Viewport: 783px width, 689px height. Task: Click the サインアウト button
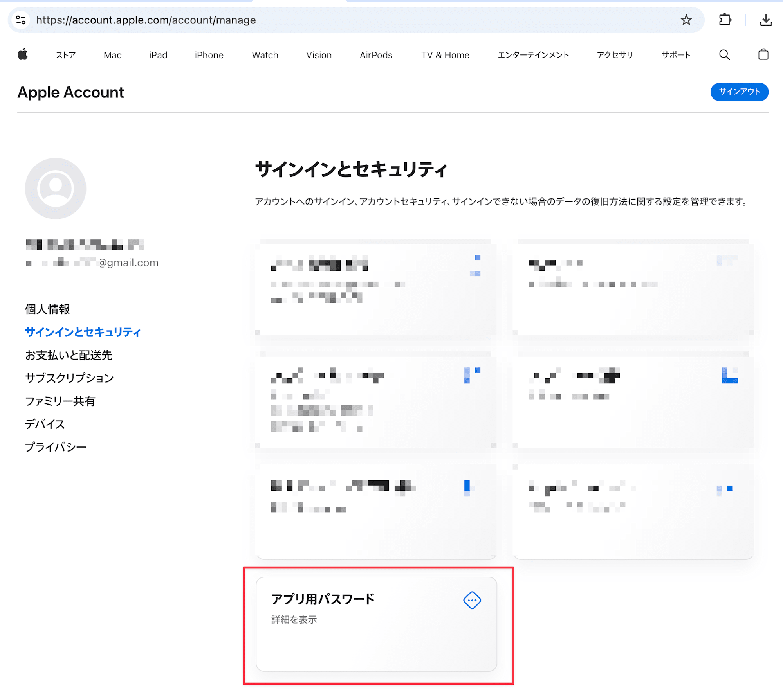pos(739,92)
